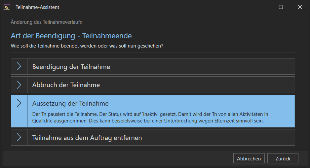Viewport: 310px width, 168px height.
Task: Click the heading Art der Beendigung - Teilnahmeende
Action: 71,36
